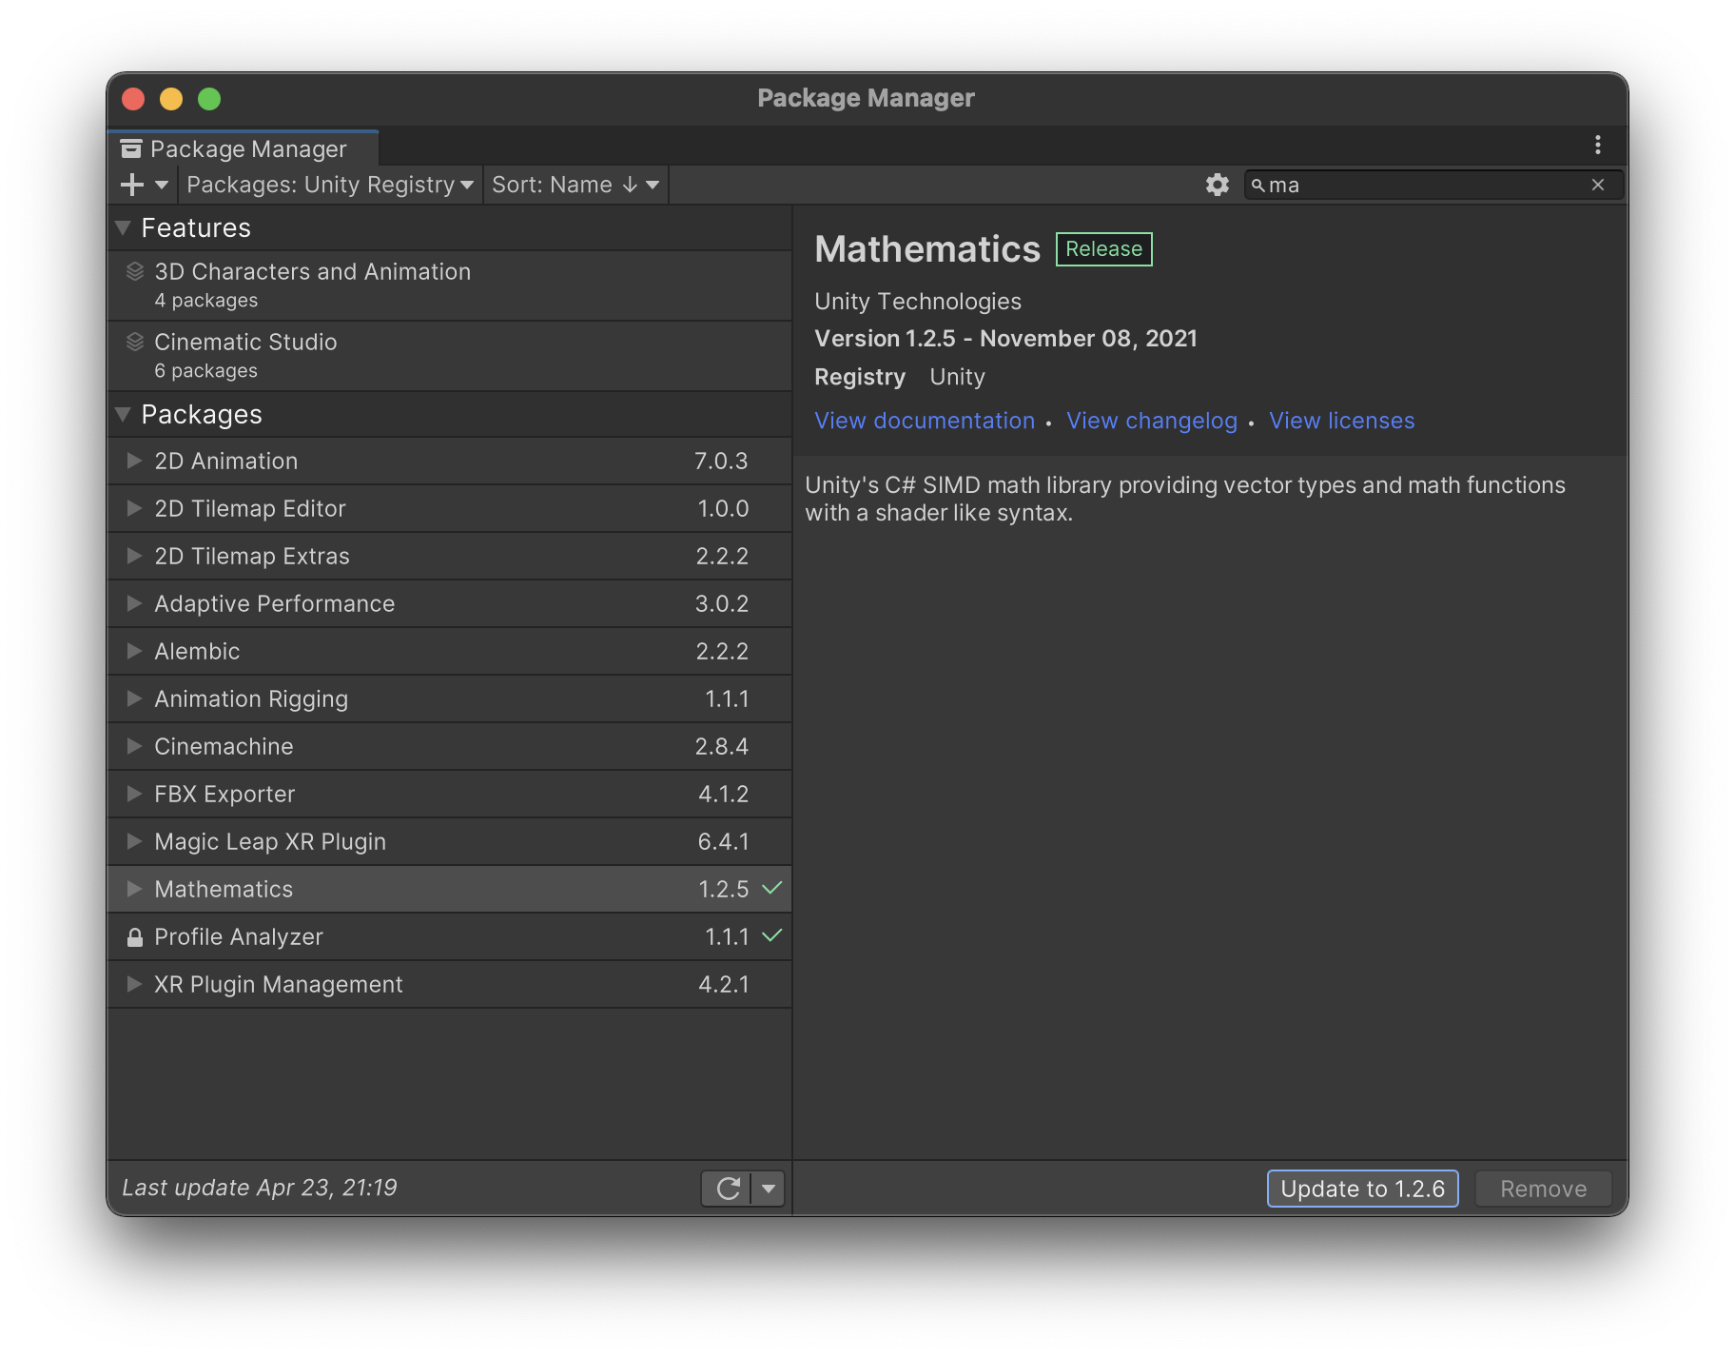This screenshot has width=1735, height=1357.
Task: Select the Alembic package
Action: point(450,651)
